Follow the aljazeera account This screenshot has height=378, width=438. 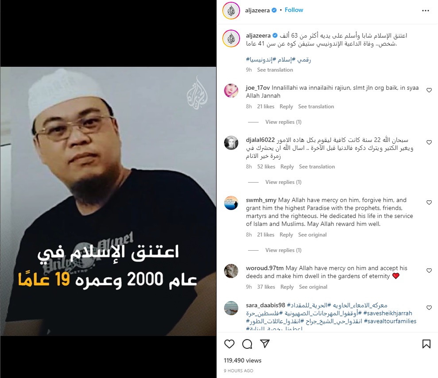point(294,10)
